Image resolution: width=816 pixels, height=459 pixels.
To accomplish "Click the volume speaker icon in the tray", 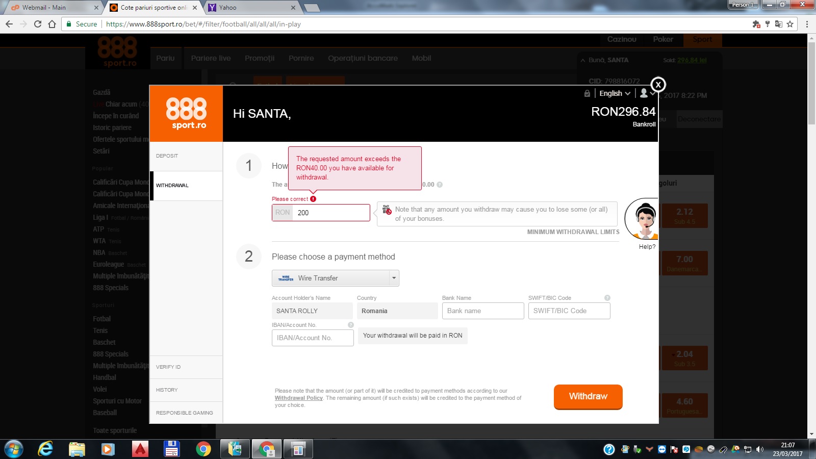I will tap(760, 449).
